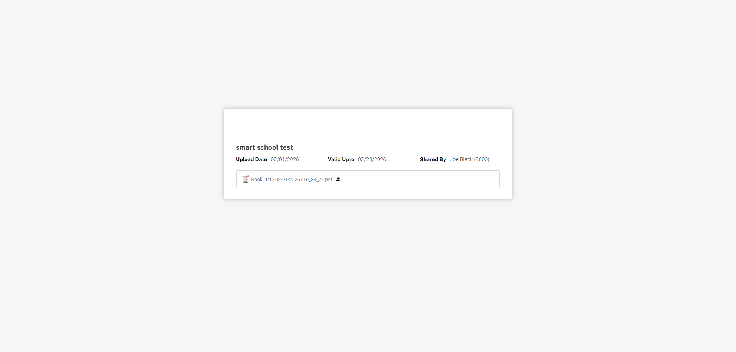Image resolution: width=736 pixels, height=352 pixels.
Task: Click the 'Shared By' label
Action: pyautogui.click(x=433, y=159)
